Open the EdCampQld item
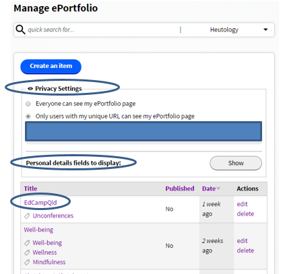This screenshot has height=274, width=283. [x=40, y=203]
